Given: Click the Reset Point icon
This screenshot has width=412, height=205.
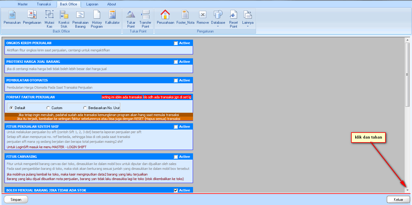Looking at the screenshot, I should (233, 19).
